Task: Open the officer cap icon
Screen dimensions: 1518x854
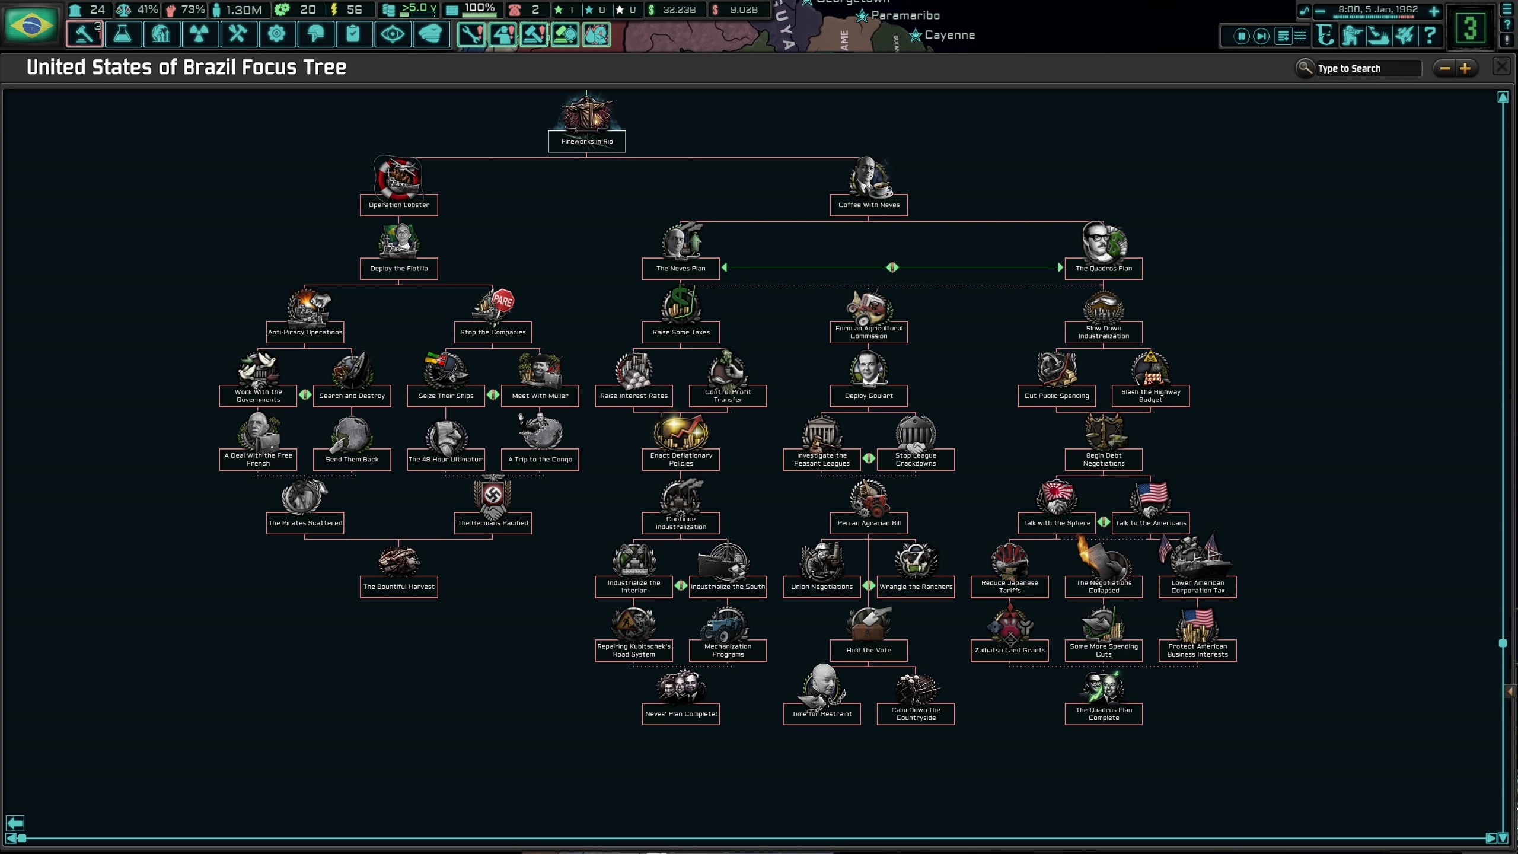Action: (x=430, y=34)
